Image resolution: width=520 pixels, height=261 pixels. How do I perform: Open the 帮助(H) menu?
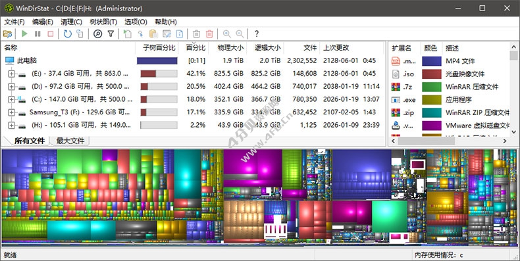pos(165,22)
